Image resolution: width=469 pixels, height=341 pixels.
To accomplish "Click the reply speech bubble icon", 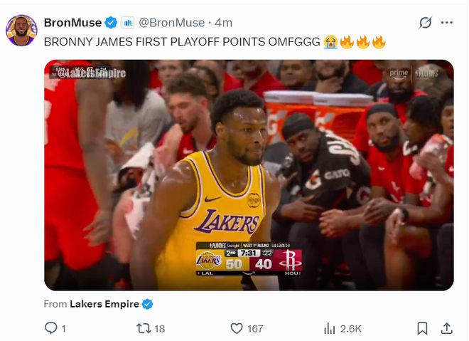I will pos(51,328).
